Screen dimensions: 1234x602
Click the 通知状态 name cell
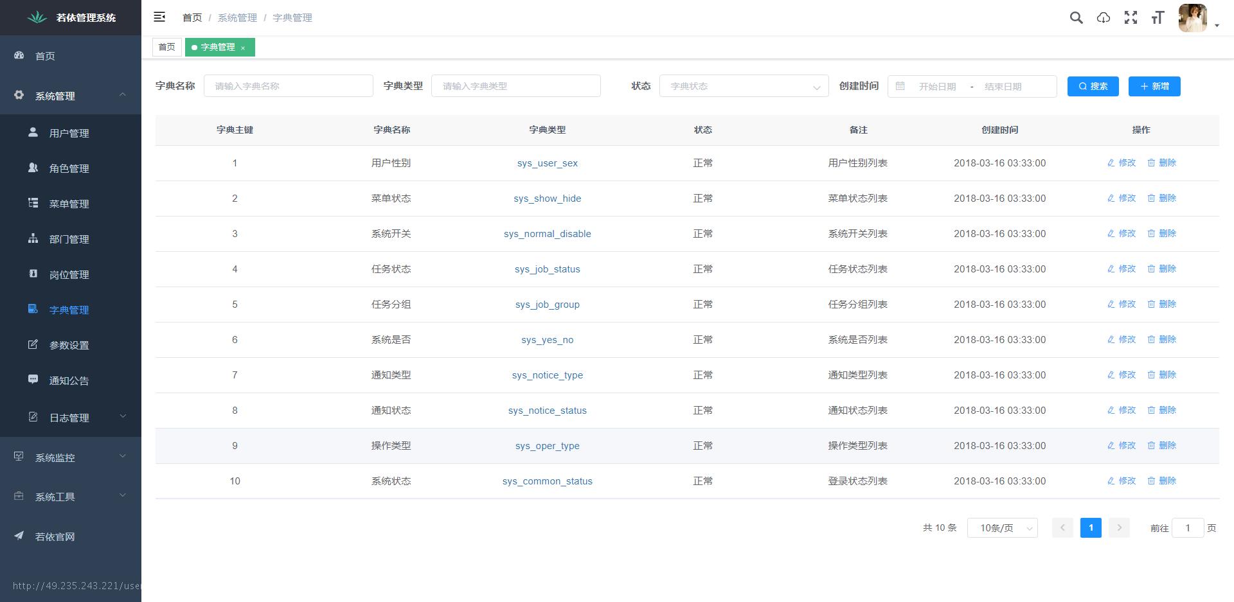pos(391,411)
